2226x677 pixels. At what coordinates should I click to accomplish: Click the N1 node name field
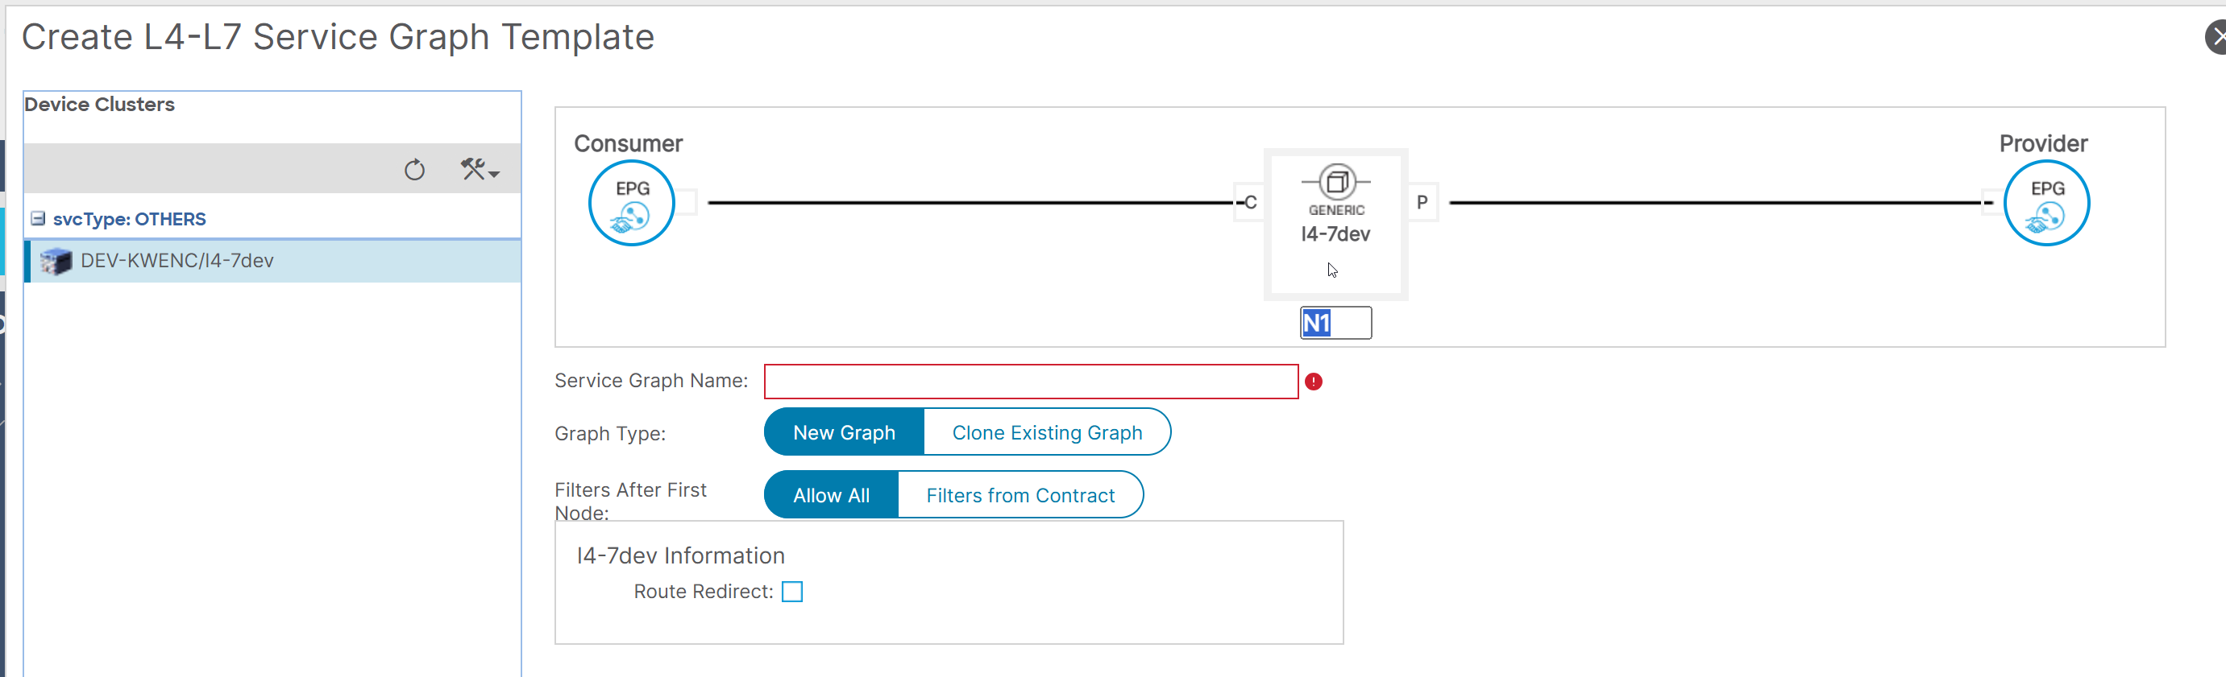point(1336,323)
